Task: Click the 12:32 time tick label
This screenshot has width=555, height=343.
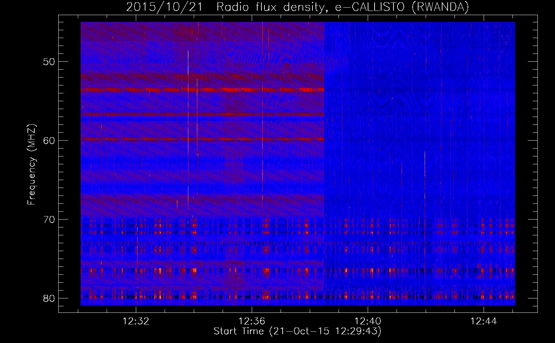Action: coord(136,321)
